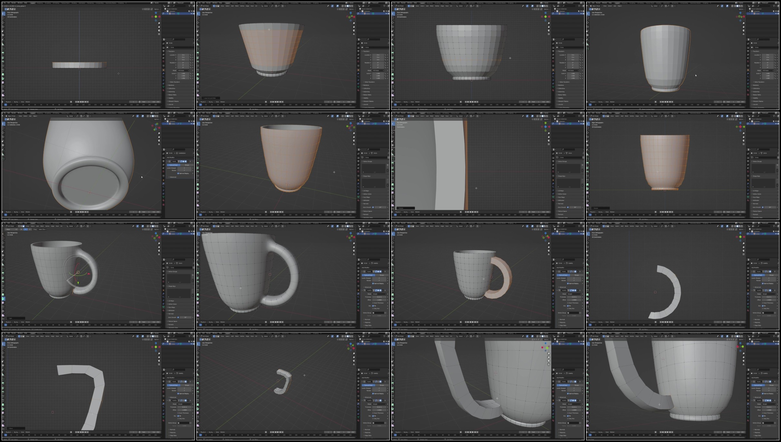
Task: In the cup-bottom closeup frame, click the Catmull-Clark button
Action: point(174,165)
